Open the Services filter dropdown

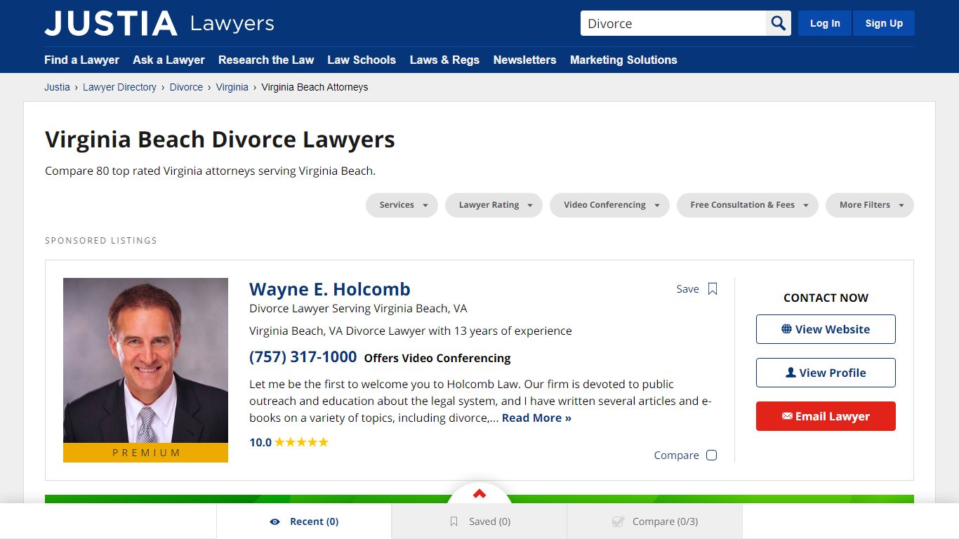tap(402, 205)
